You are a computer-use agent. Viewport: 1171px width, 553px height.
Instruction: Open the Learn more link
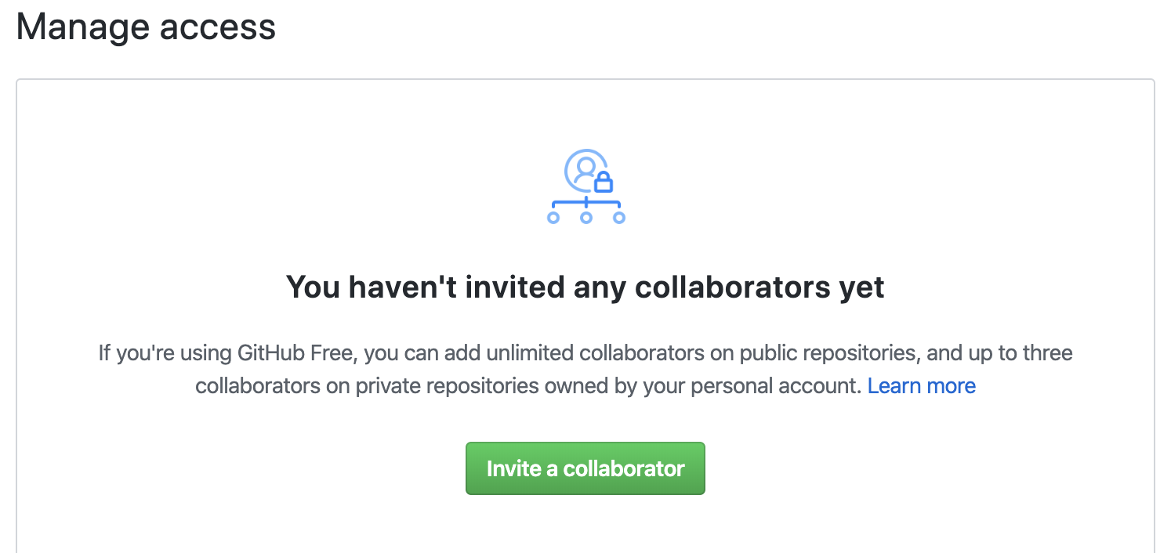tap(922, 386)
